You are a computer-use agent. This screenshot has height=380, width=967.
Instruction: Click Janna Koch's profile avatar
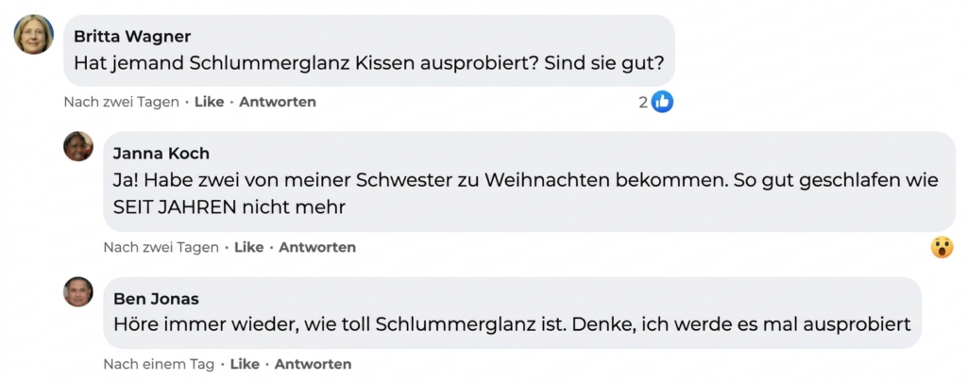coord(78,146)
